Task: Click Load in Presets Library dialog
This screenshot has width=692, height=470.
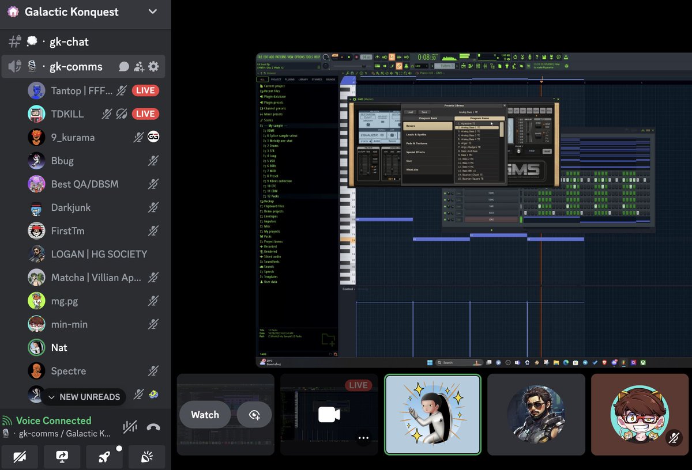Action: tap(410, 112)
